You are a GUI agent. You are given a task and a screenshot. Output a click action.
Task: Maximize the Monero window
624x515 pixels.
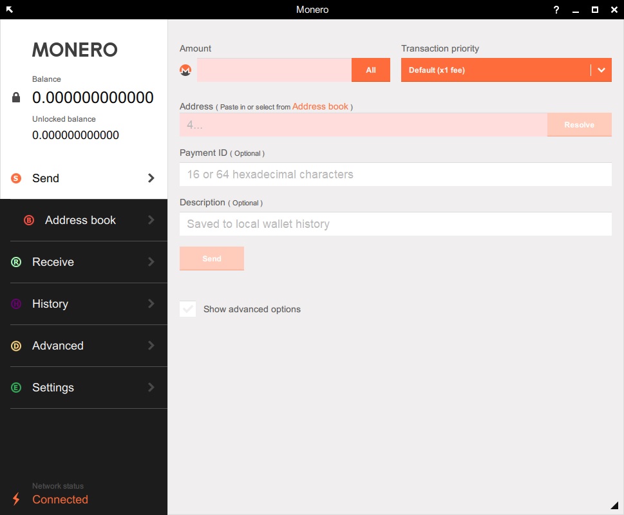pyautogui.click(x=594, y=10)
